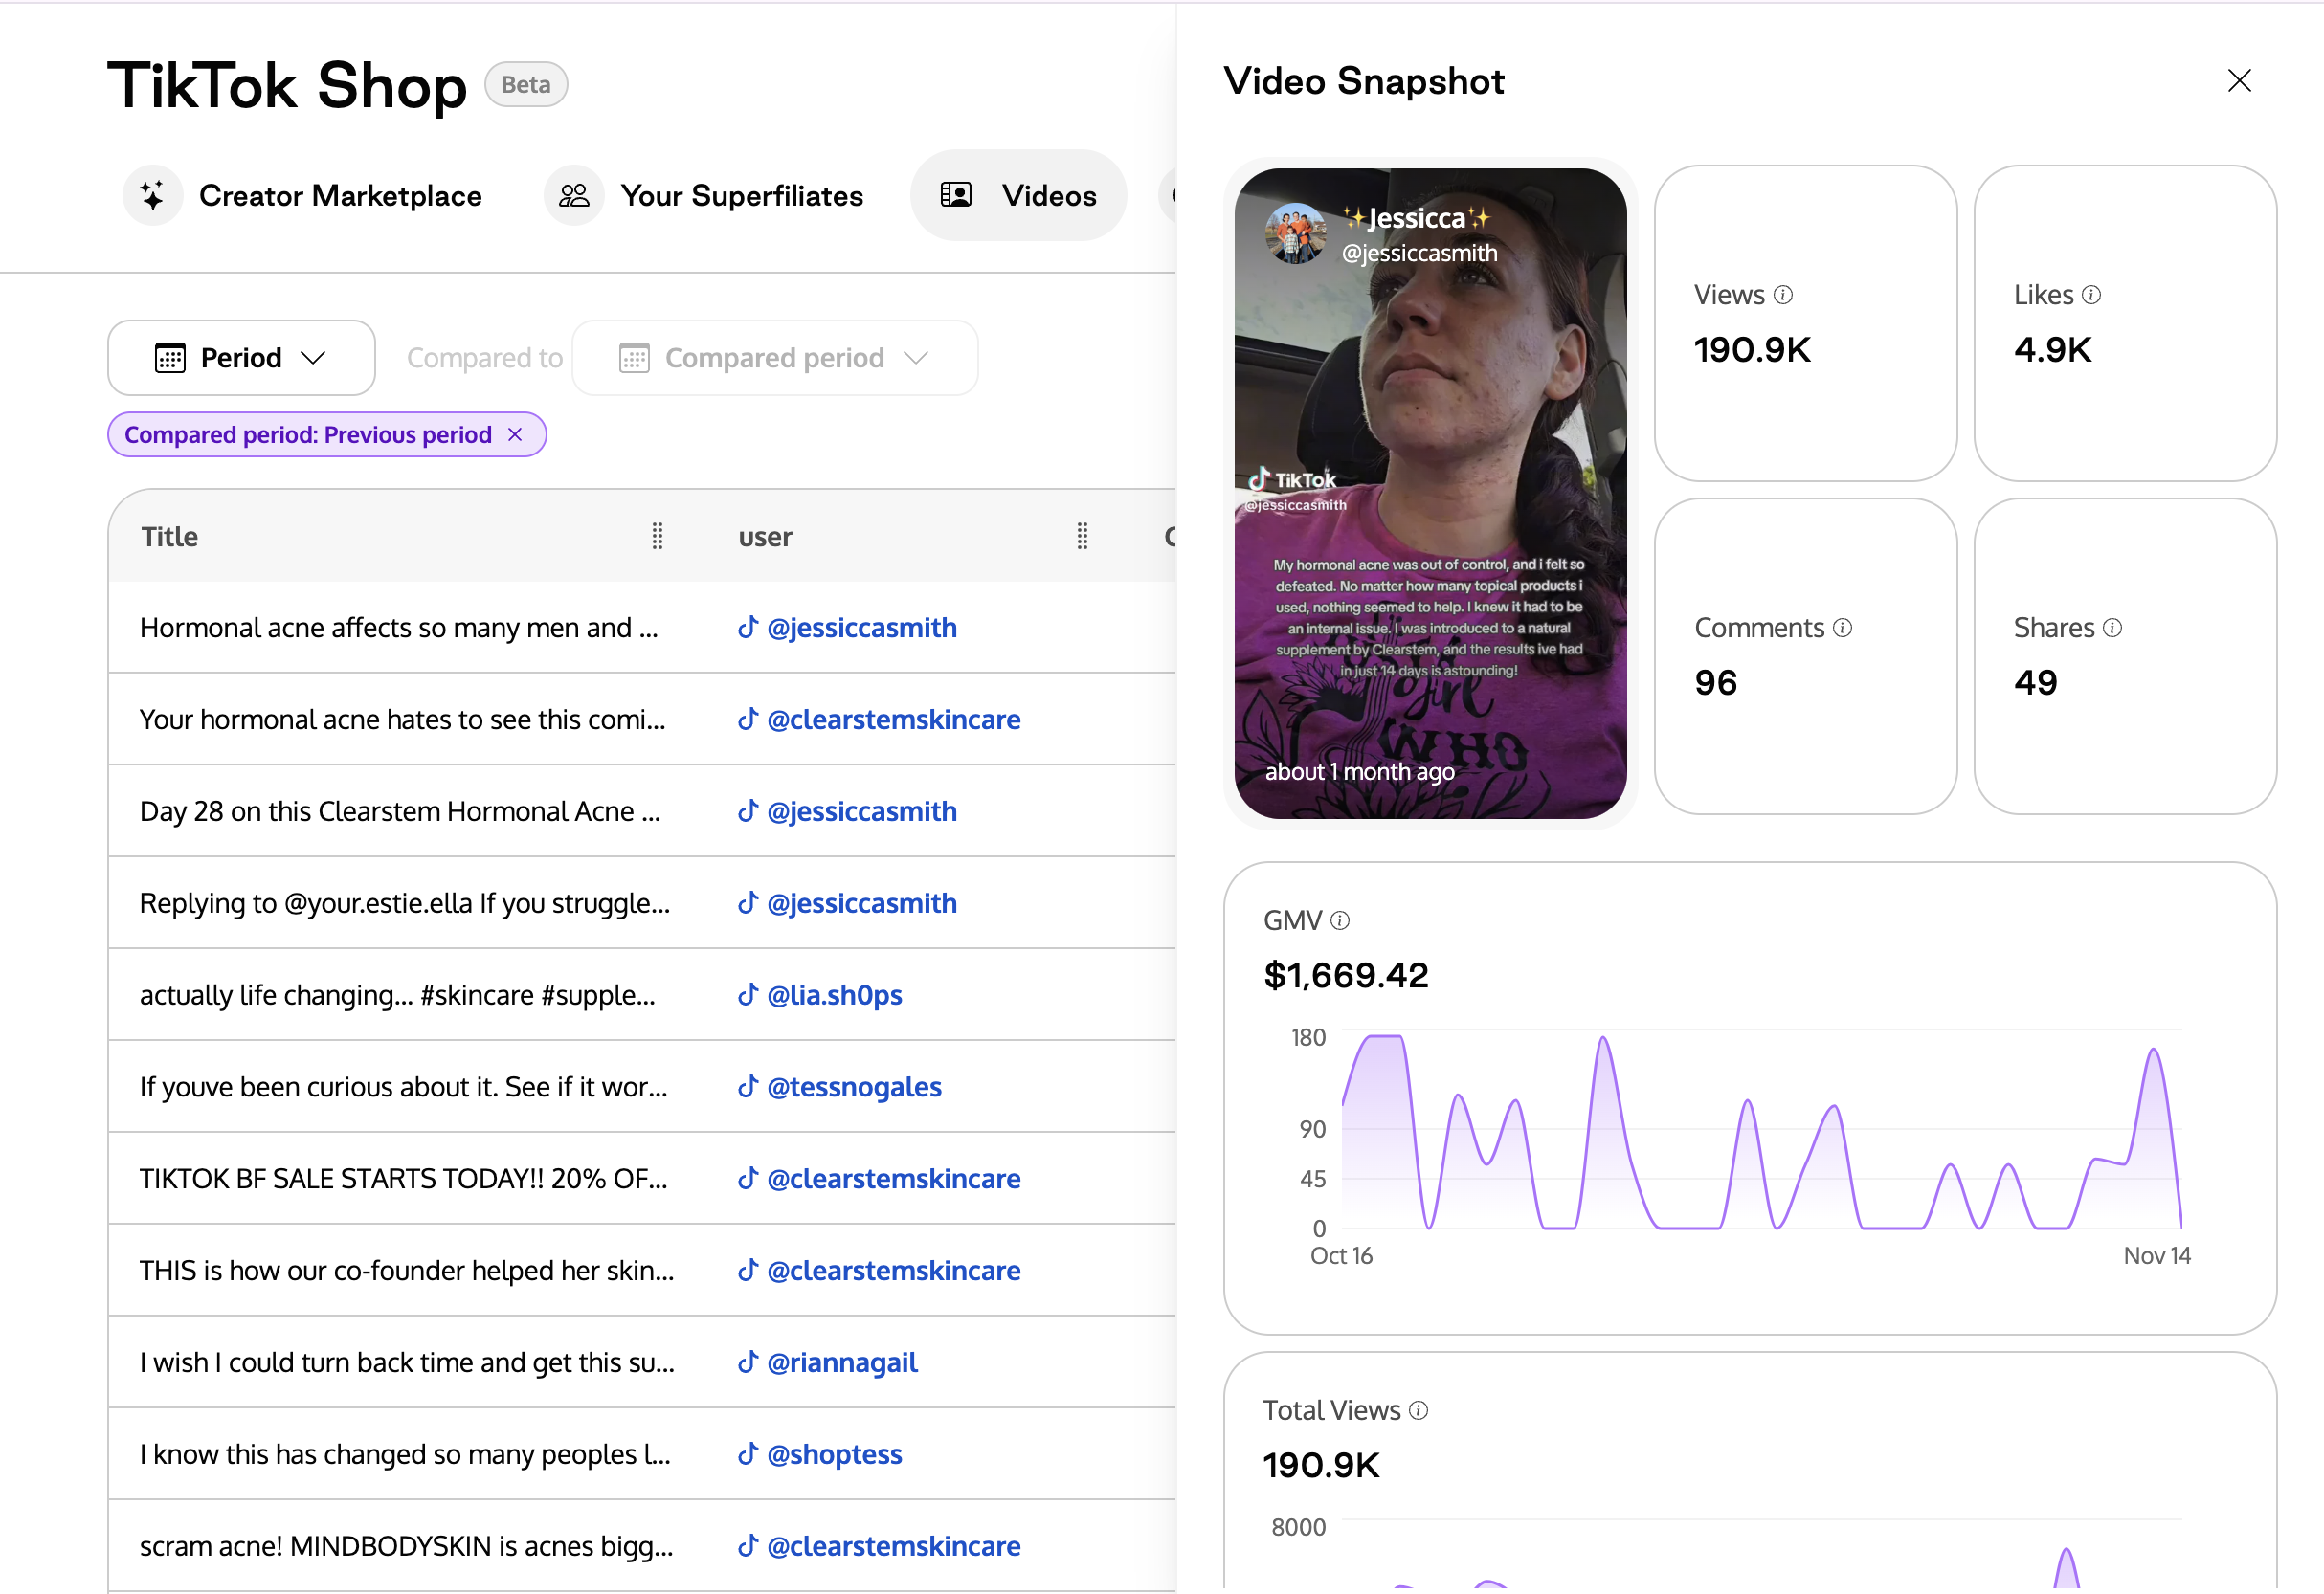This screenshot has height=1594, width=2324.
Task: Open the @tessnogales user link
Action: point(854,1087)
